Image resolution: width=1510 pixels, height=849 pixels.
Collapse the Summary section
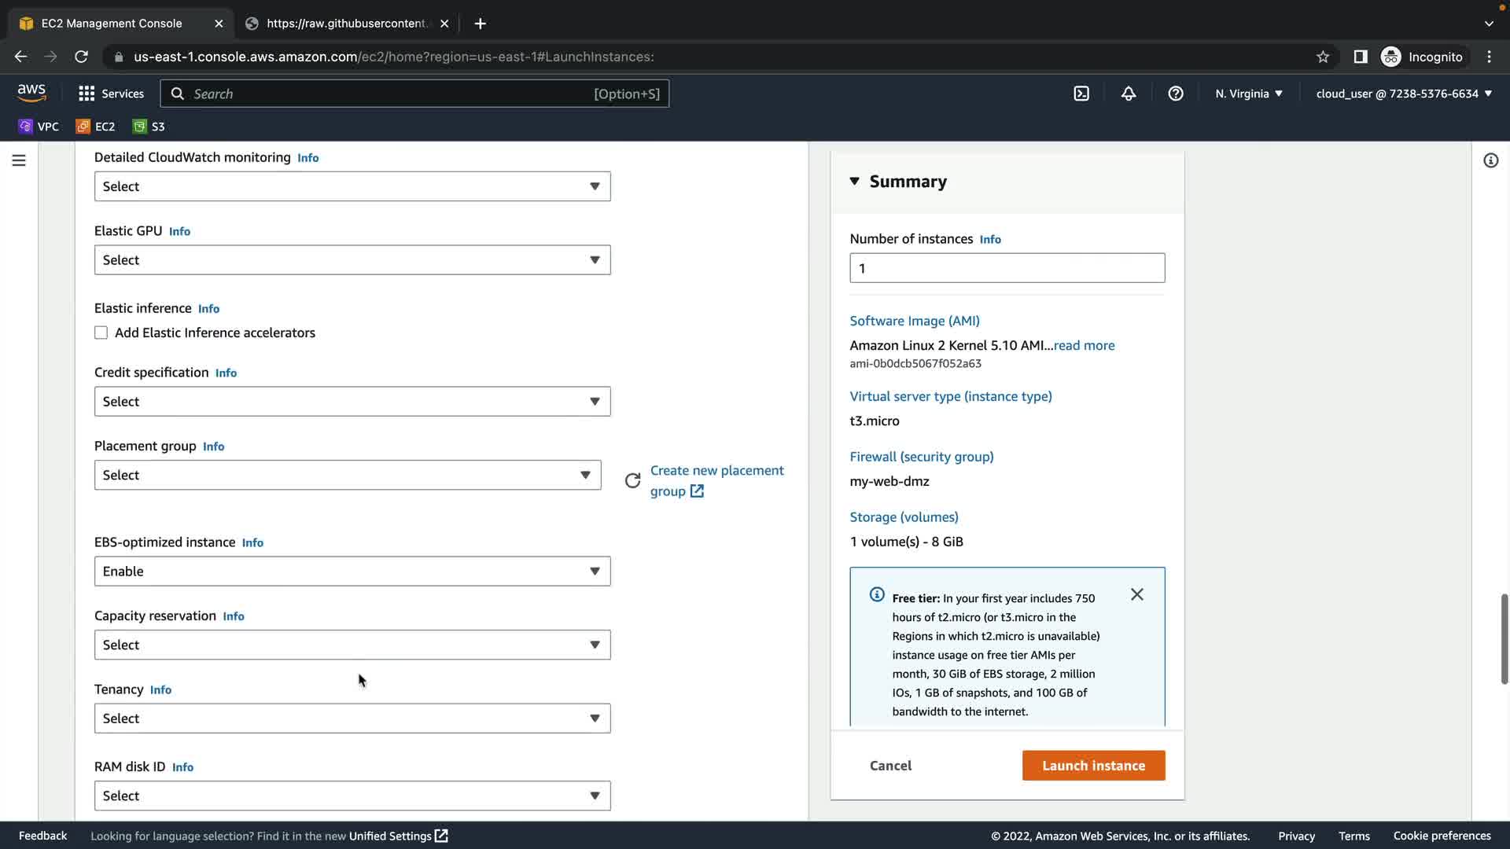[855, 182]
